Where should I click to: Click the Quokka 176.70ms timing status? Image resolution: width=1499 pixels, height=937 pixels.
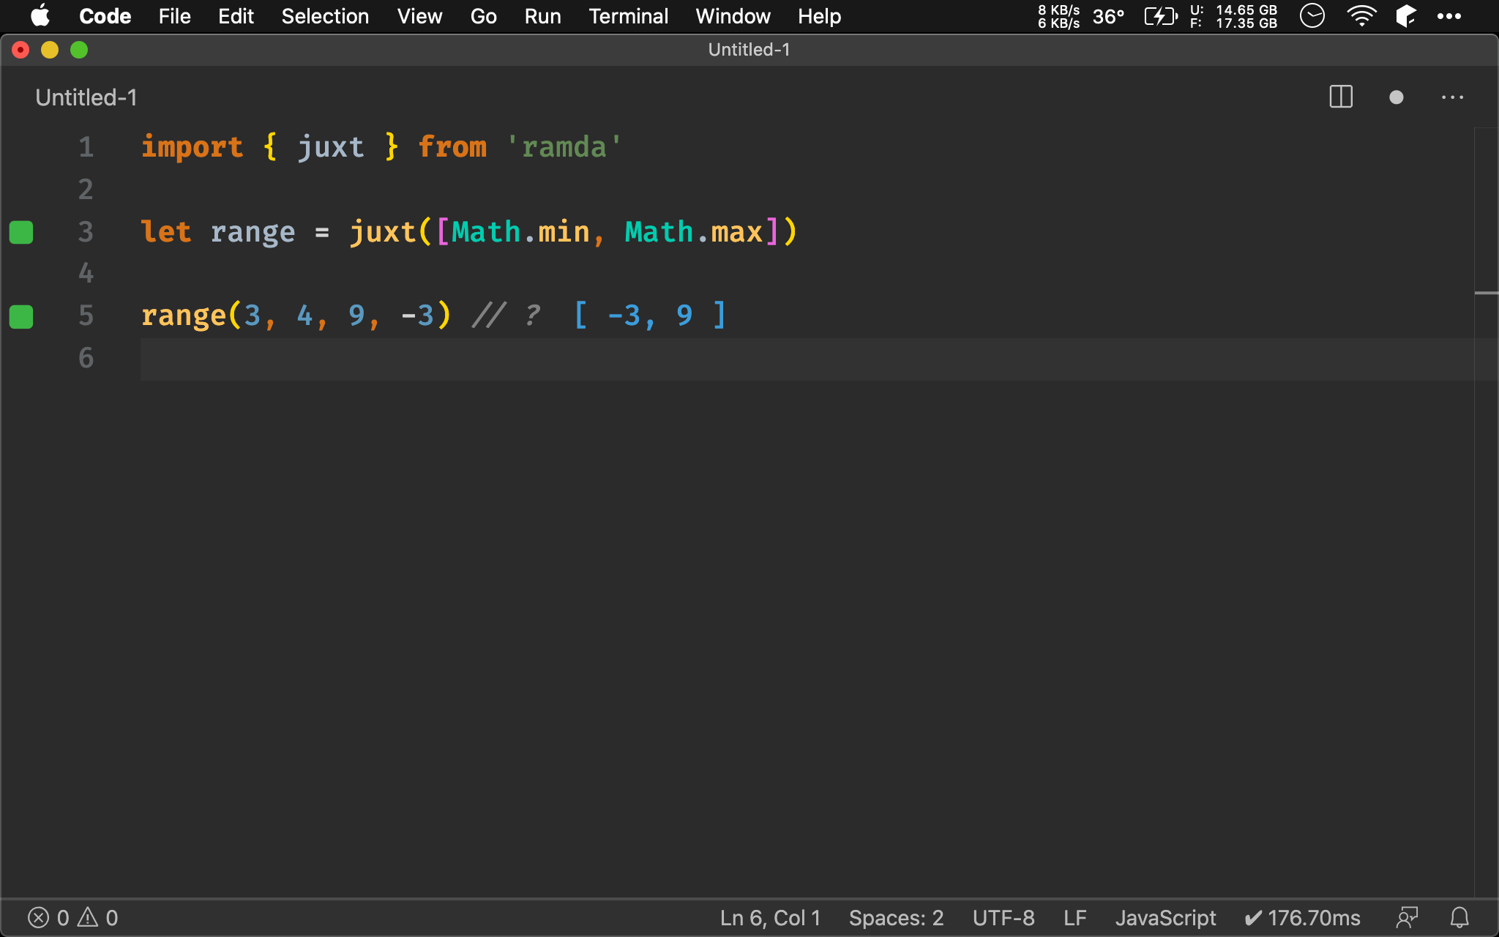tap(1302, 917)
